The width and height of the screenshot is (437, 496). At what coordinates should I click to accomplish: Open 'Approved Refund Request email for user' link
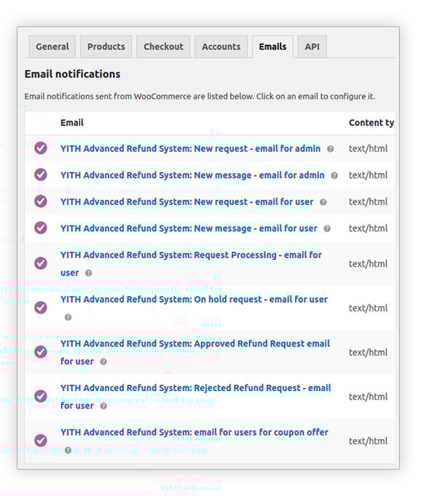coord(195,352)
